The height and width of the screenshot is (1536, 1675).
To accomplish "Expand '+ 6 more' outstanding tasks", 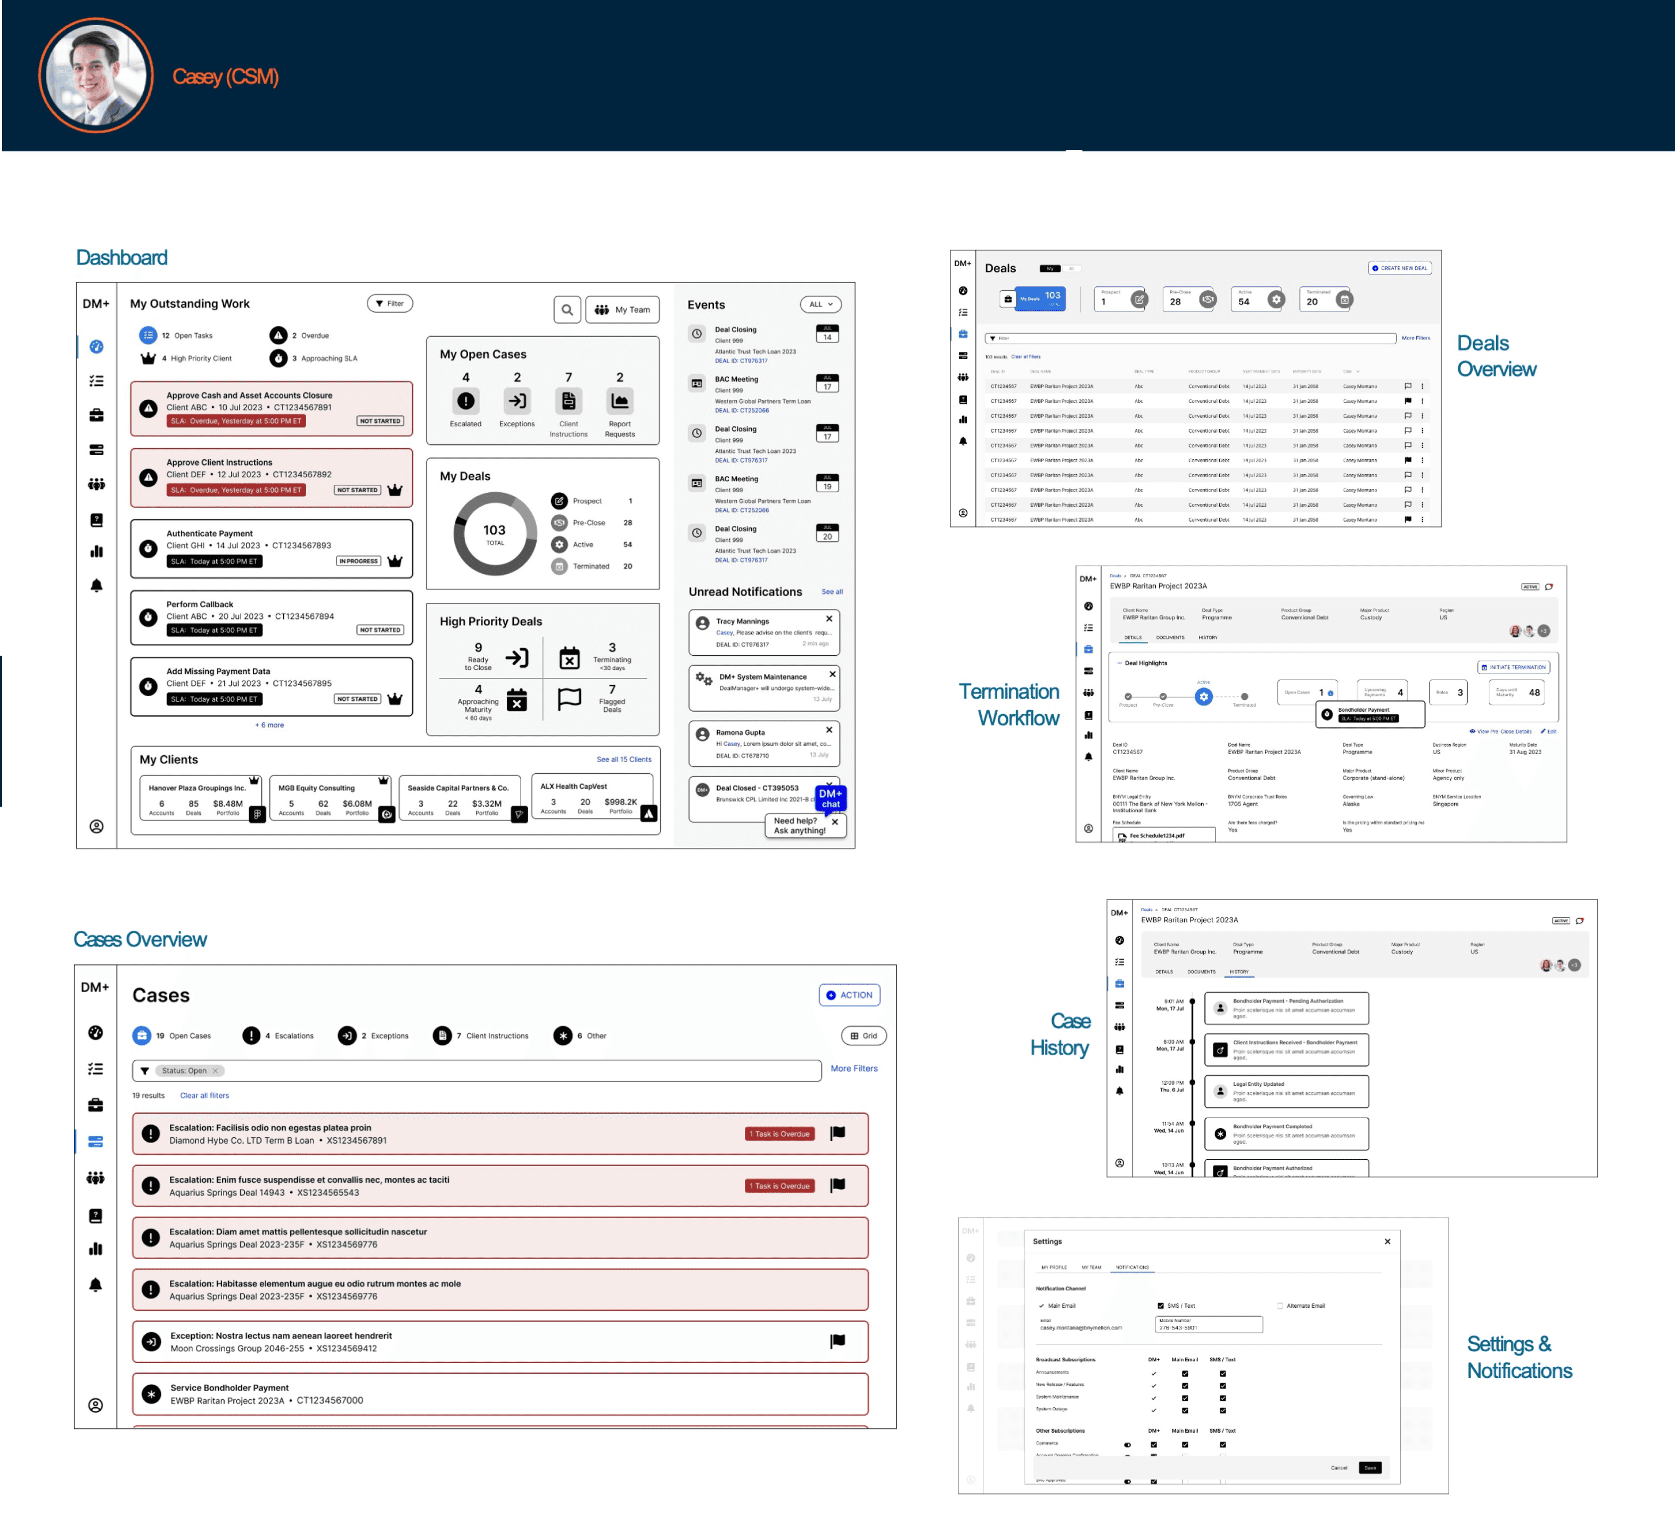I will (x=269, y=725).
